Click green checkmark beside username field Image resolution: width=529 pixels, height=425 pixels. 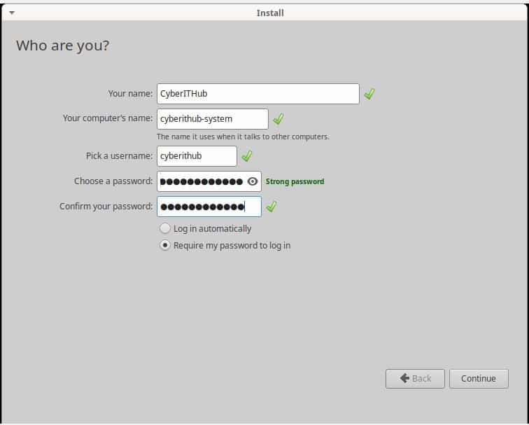pos(246,156)
